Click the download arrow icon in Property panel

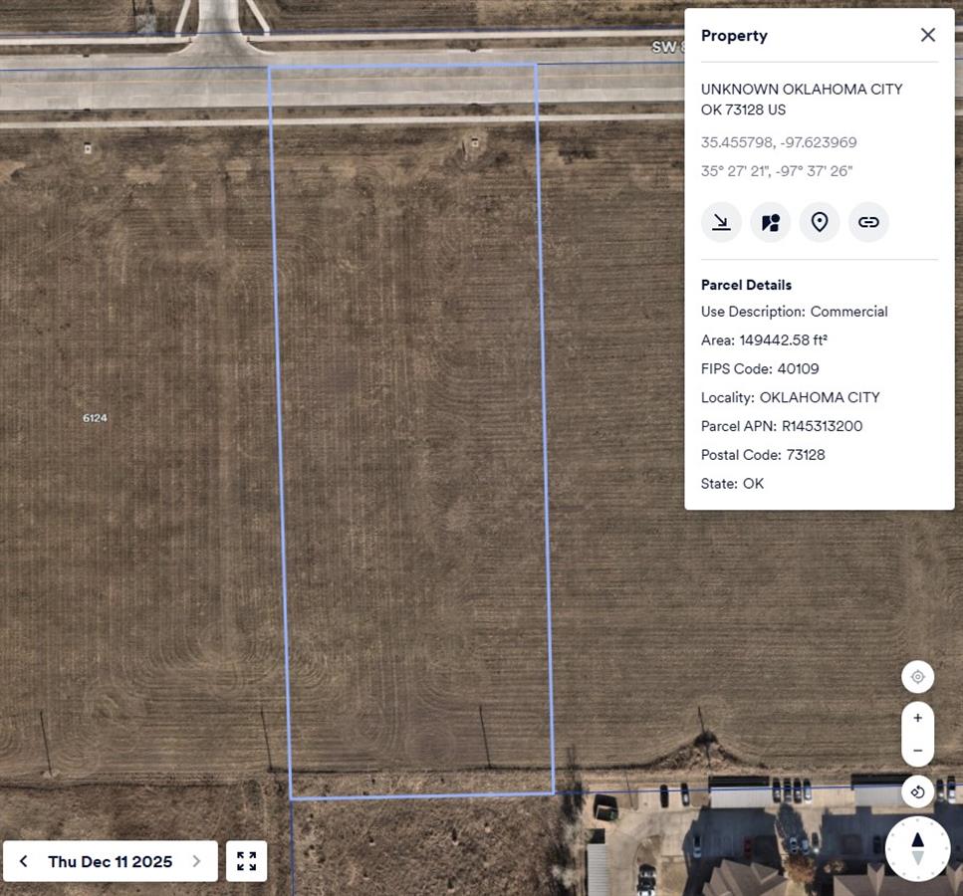coord(721,222)
